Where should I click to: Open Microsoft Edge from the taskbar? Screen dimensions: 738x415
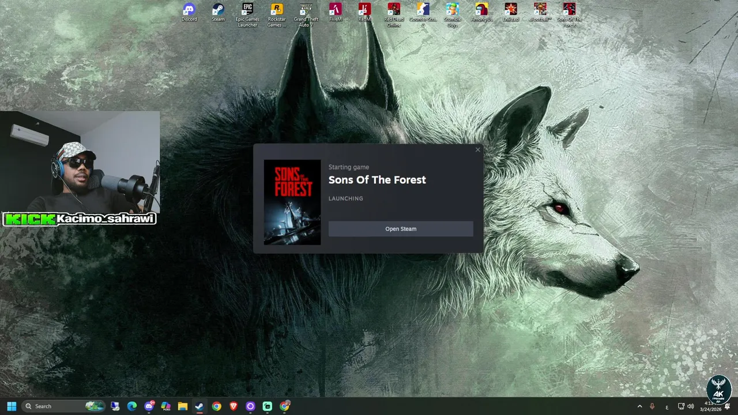132,406
